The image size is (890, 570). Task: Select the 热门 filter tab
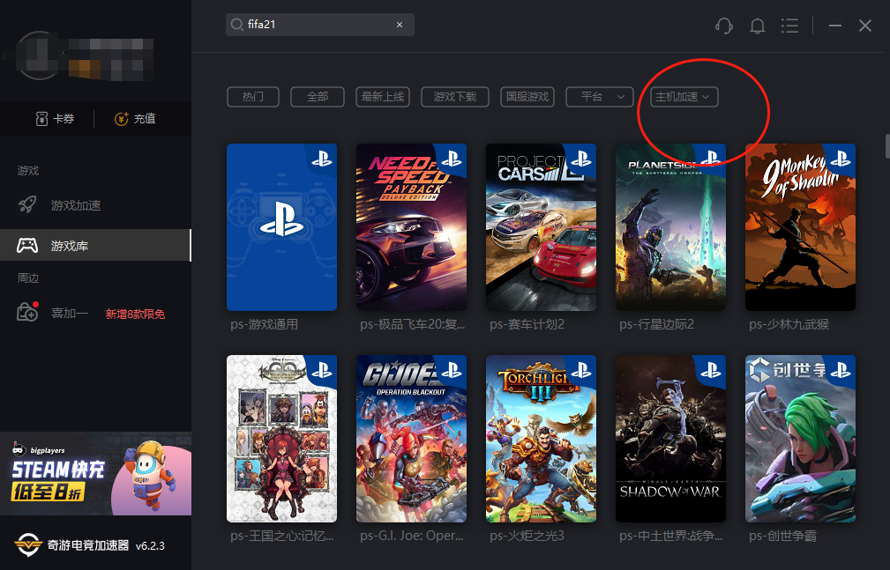pos(253,96)
